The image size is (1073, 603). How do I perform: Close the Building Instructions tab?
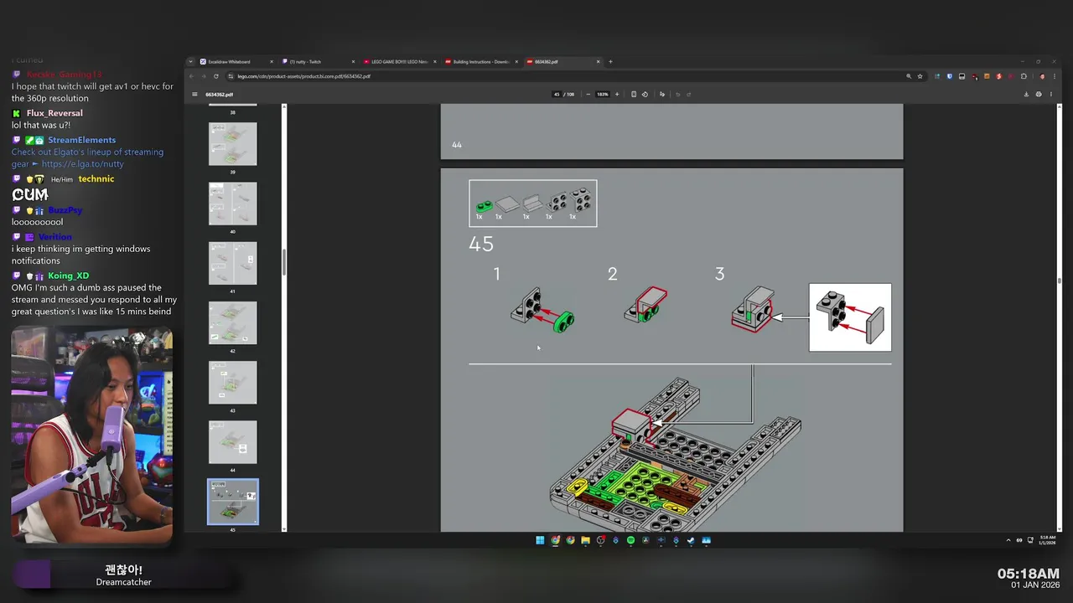(x=516, y=61)
